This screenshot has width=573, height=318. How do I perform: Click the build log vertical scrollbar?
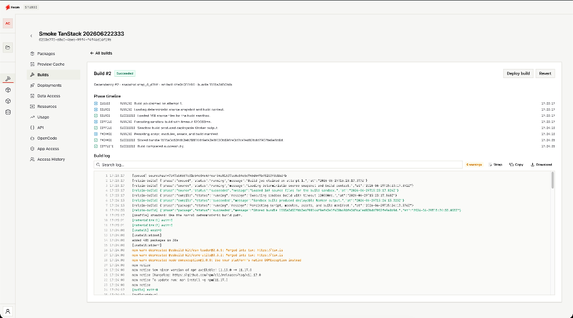tap(552, 180)
